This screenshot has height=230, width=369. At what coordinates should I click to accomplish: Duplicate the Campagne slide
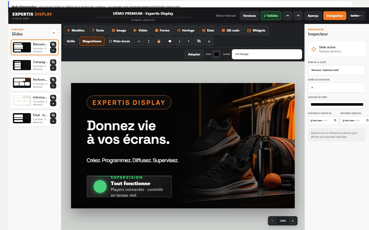point(53,62)
